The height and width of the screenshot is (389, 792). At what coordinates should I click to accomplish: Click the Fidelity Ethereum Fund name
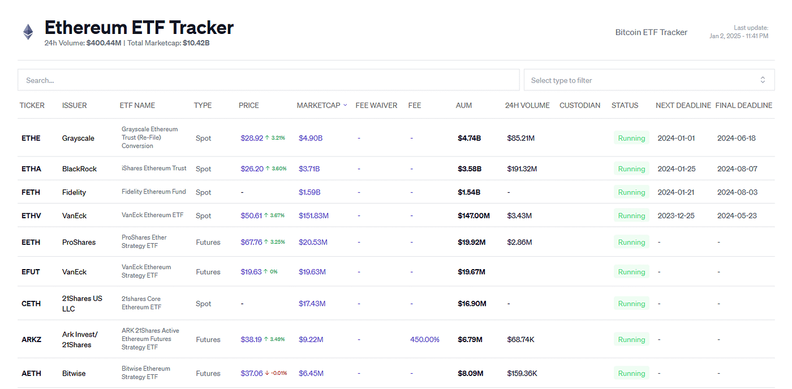pyautogui.click(x=154, y=192)
